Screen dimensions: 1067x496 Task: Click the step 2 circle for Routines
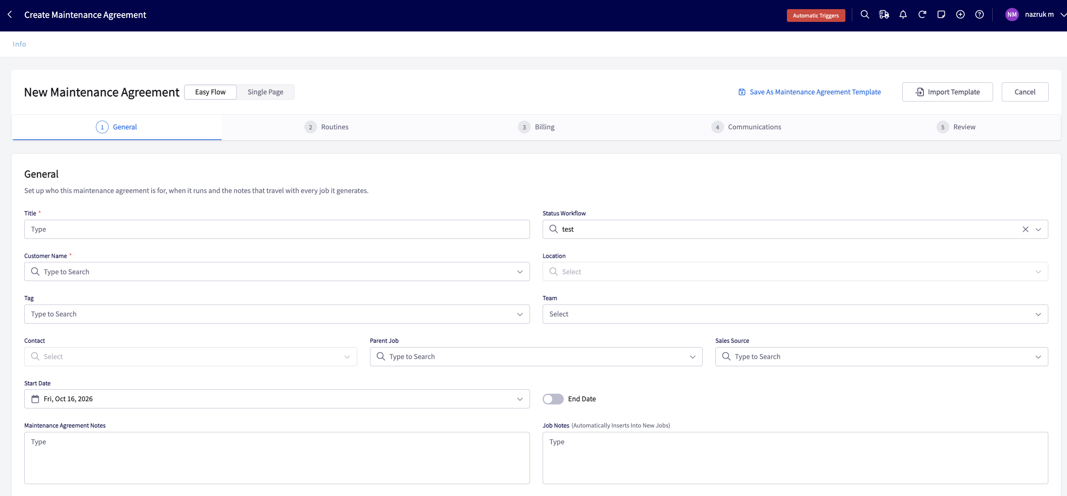pyautogui.click(x=310, y=127)
